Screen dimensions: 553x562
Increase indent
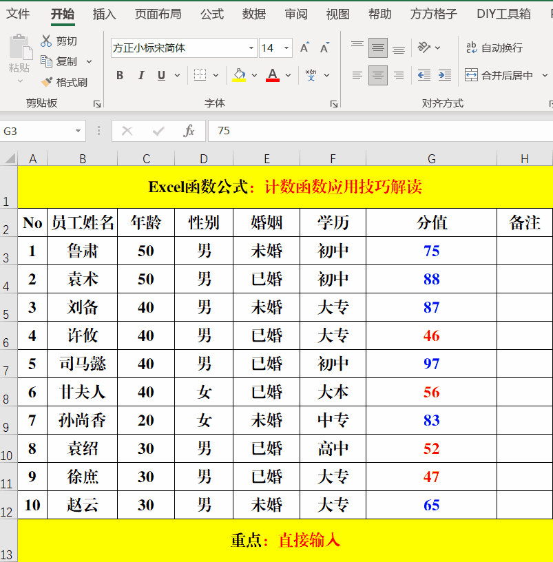coord(445,75)
